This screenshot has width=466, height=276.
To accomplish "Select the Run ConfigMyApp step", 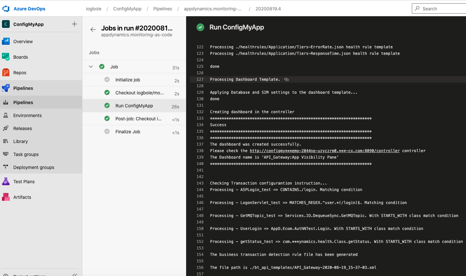I will click(x=134, y=106).
